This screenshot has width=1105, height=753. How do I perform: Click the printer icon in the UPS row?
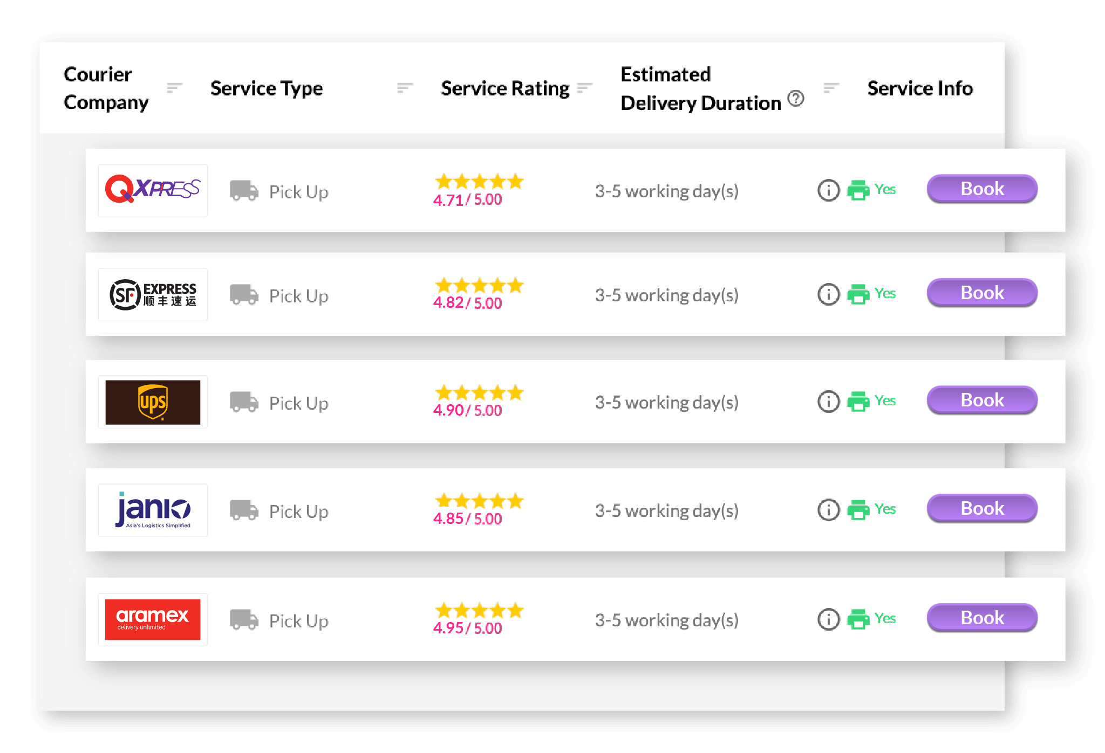click(858, 402)
